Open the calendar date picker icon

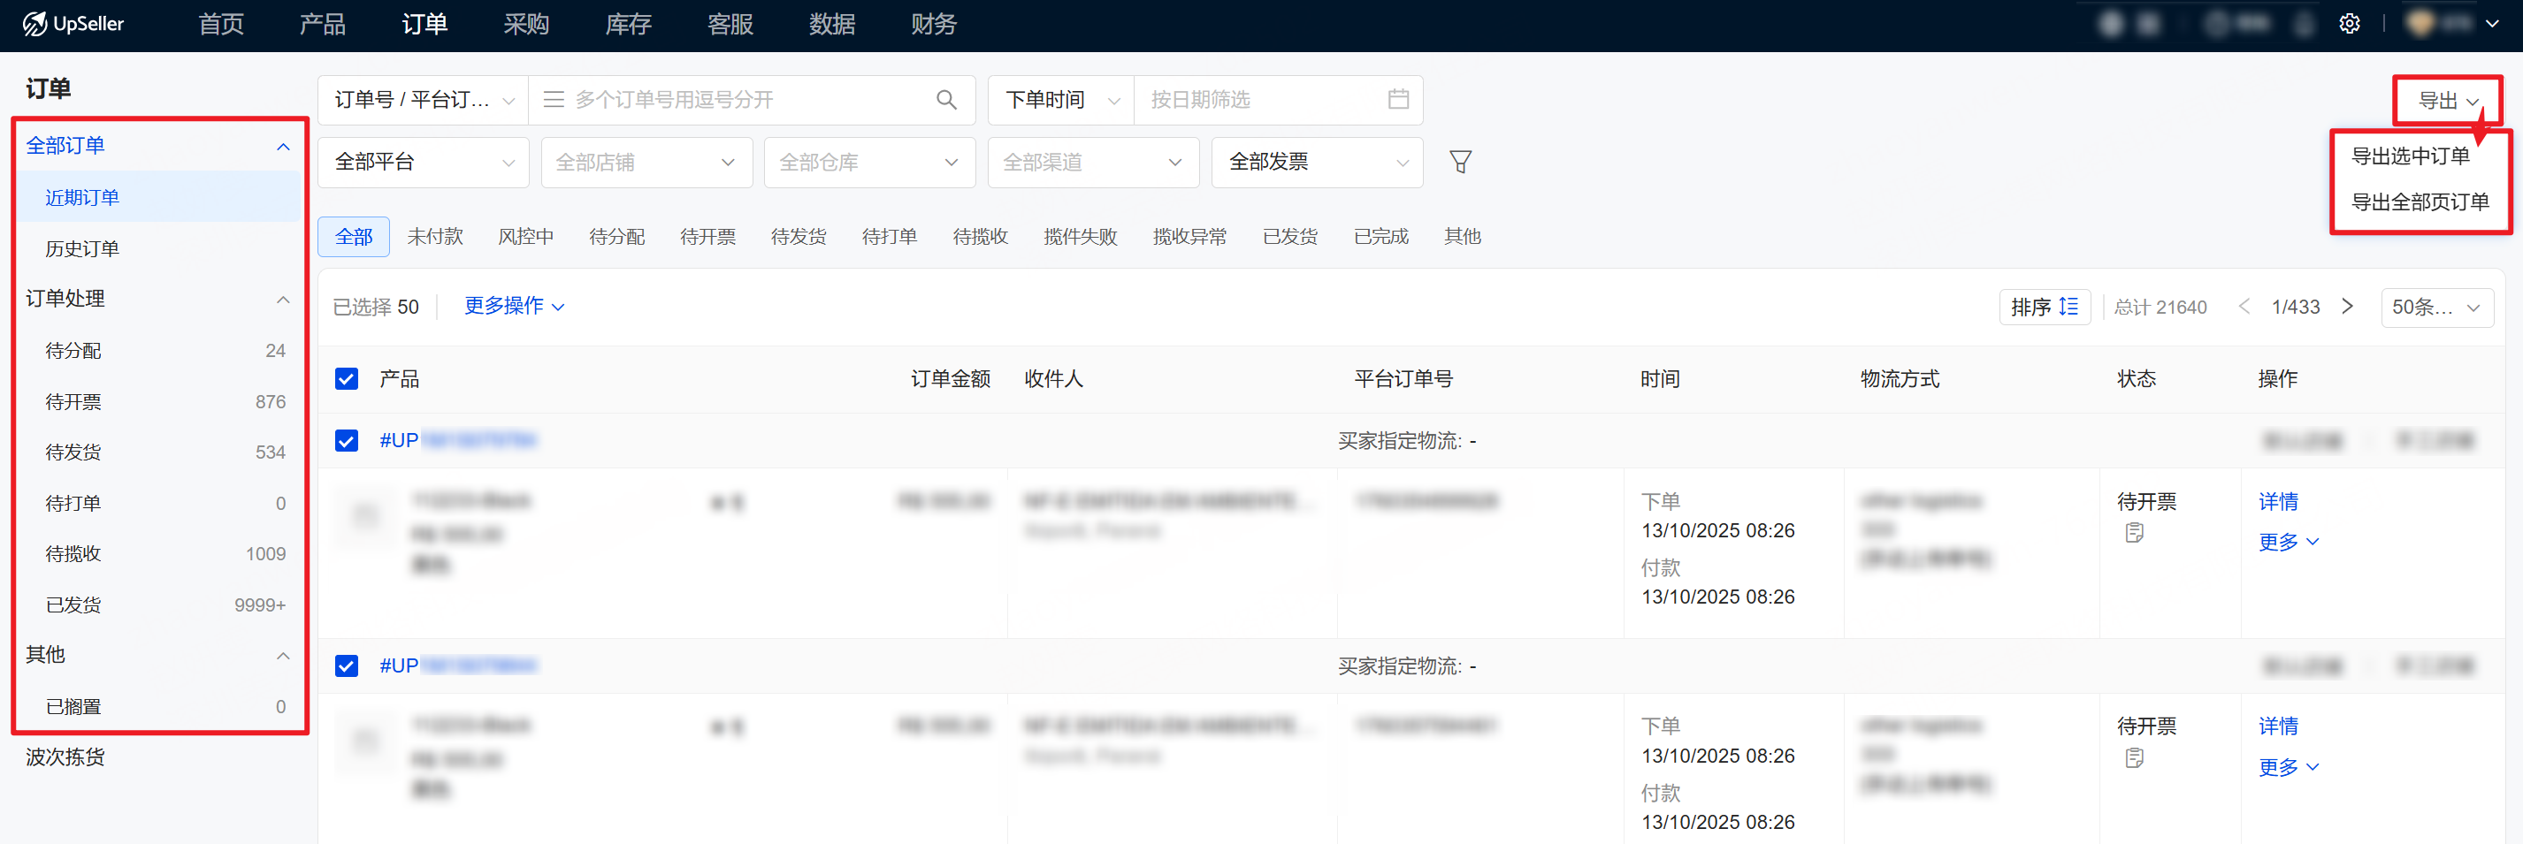coord(1397,100)
